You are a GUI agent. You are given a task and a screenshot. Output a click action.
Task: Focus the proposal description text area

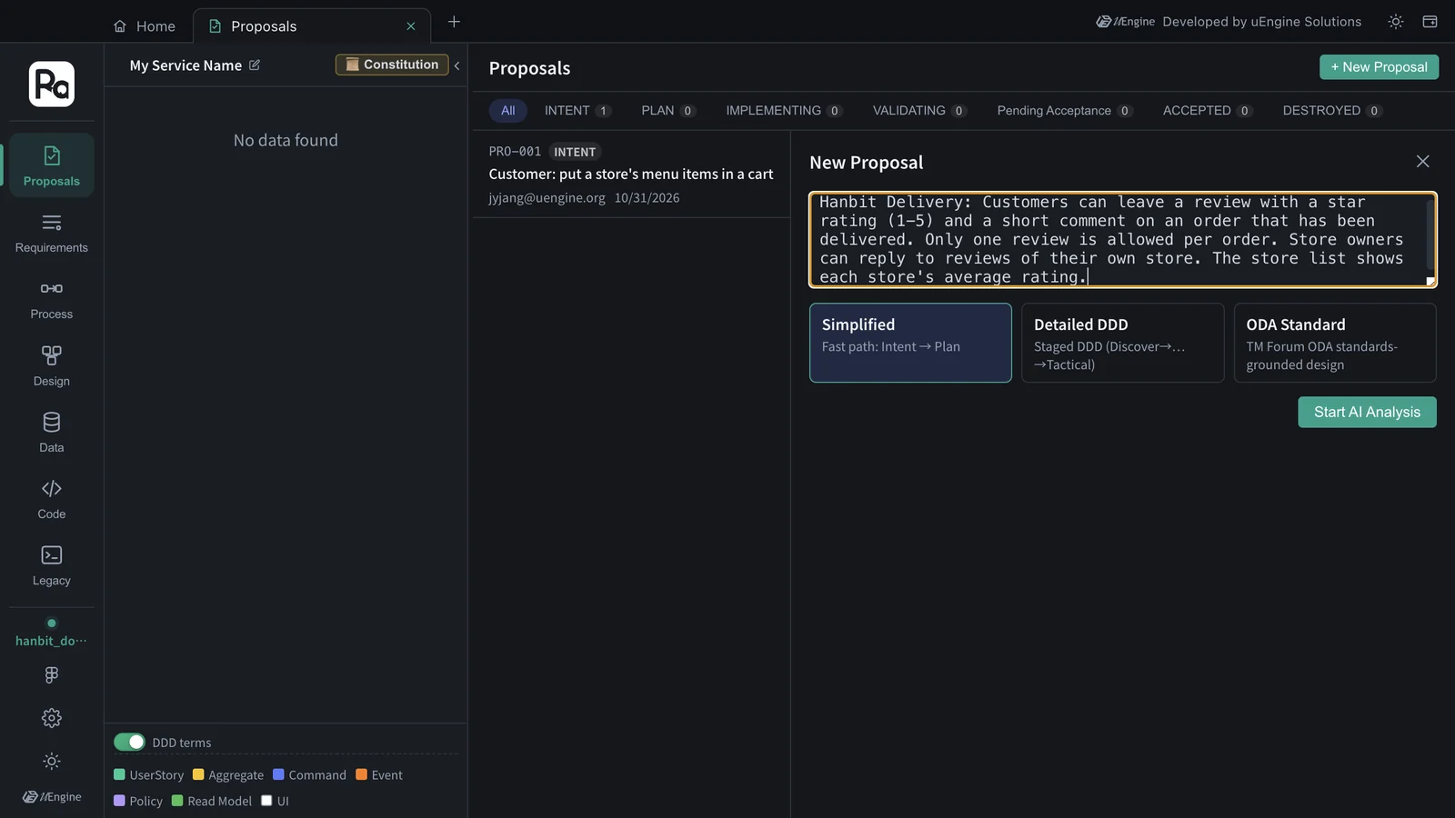[1123, 240]
